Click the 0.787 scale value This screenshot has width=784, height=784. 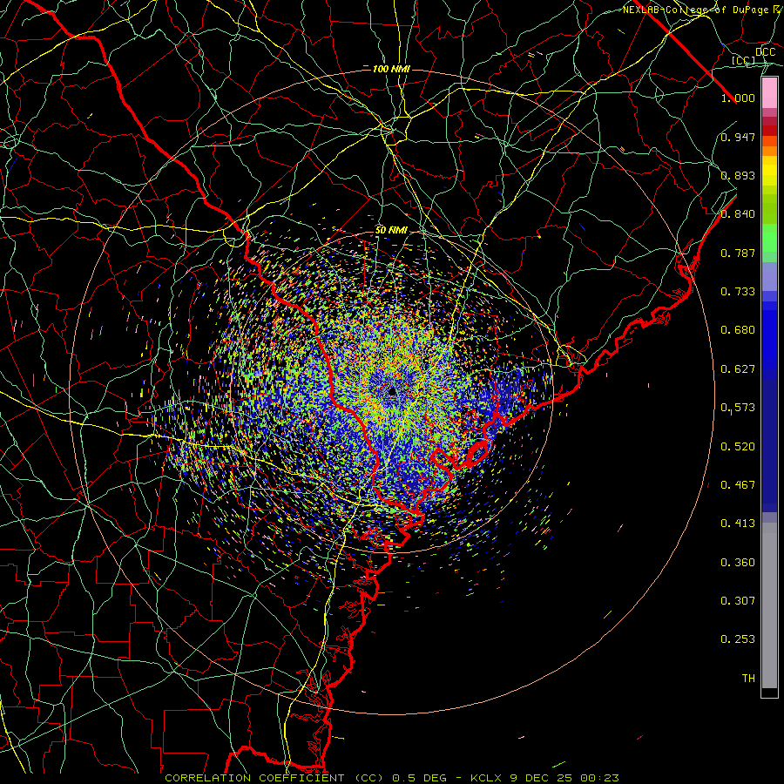point(738,253)
